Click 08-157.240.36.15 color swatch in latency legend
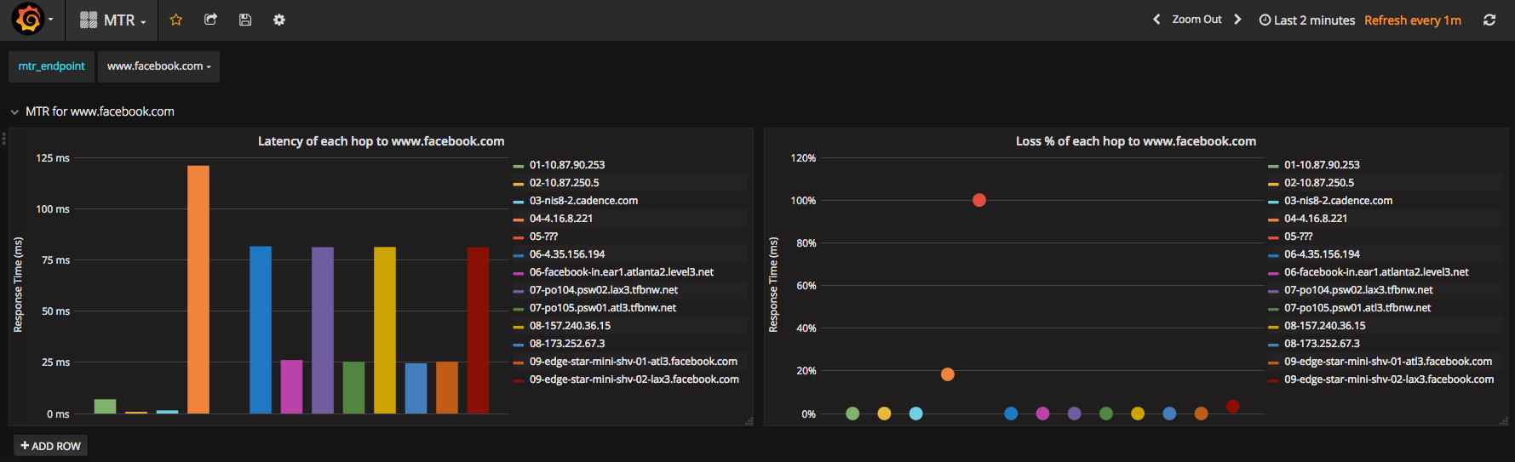 pyautogui.click(x=519, y=327)
